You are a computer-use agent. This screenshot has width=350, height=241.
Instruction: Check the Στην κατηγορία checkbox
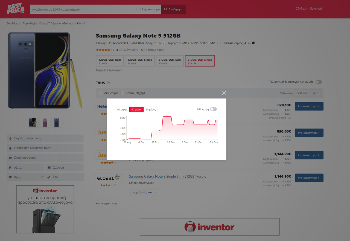coord(138,9)
